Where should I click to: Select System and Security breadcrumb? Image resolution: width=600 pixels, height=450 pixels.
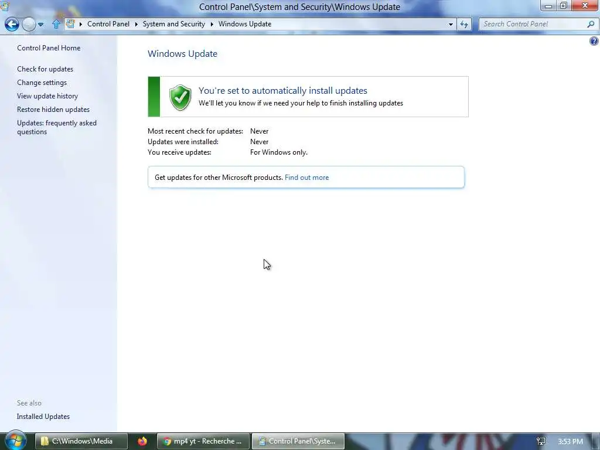pos(173,24)
